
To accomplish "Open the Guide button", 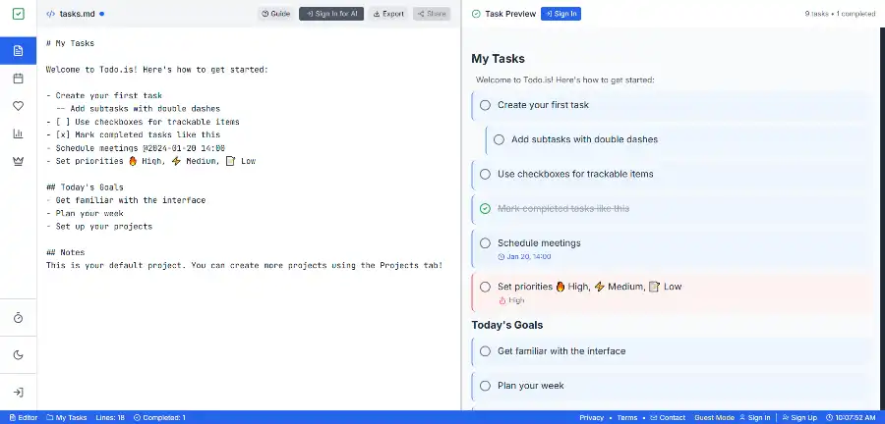I will (276, 14).
